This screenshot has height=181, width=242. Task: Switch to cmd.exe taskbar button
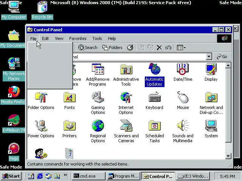(x=88, y=176)
